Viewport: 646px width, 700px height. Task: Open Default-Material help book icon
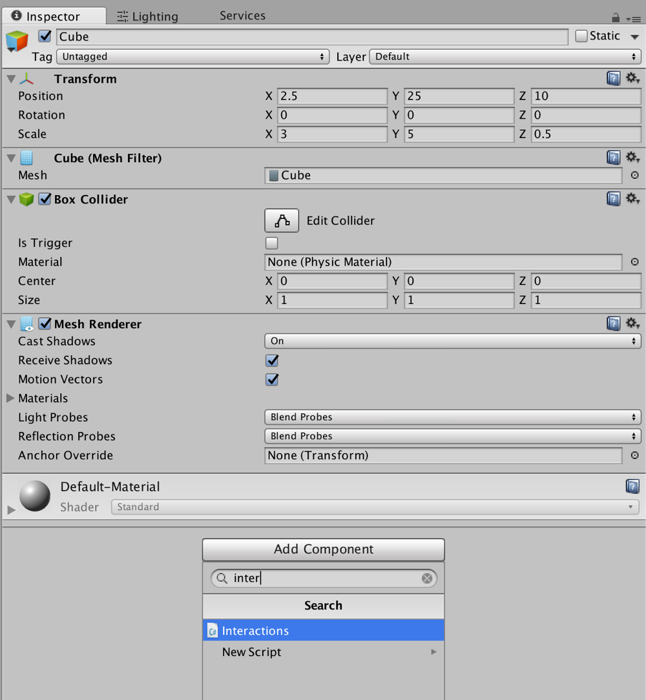(632, 486)
